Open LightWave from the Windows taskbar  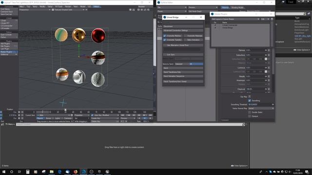83,172
